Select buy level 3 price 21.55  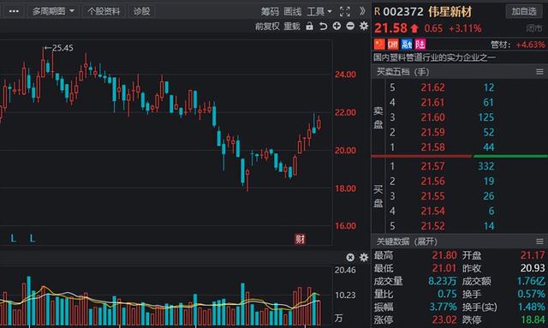(x=432, y=196)
